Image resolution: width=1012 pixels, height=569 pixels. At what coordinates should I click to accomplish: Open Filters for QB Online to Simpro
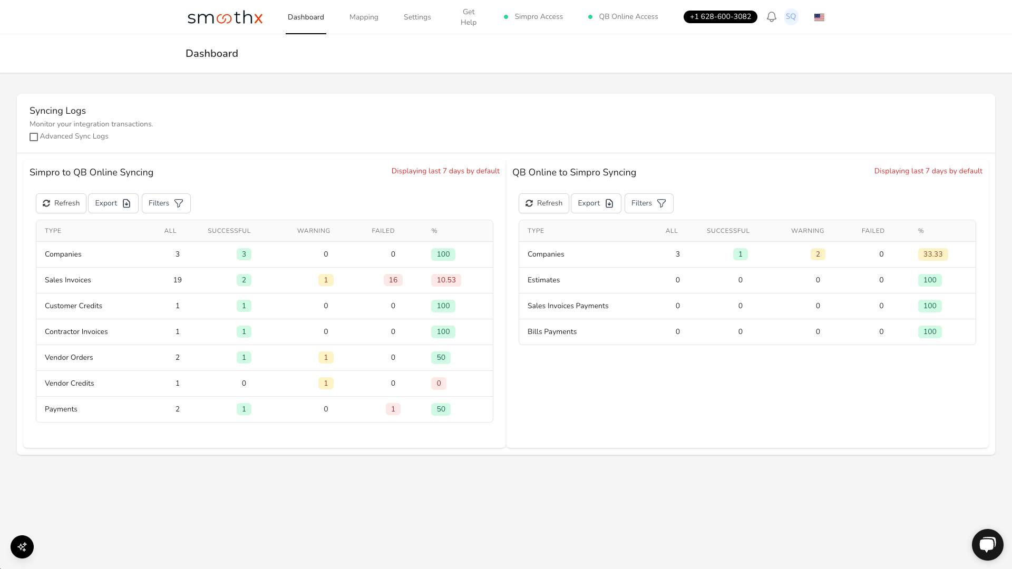(x=649, y=203)
